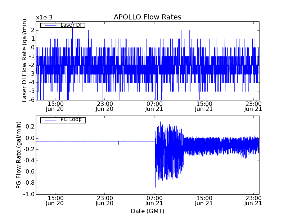Image resolution: width=288 pixels, height=216 pixels.
Task: Click bottom chart 23:00 Jun 20 tick label
Action: click(104, 201)
